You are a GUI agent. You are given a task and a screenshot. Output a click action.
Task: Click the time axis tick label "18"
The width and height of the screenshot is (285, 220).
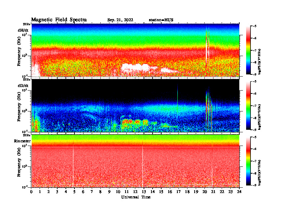(187, 192)
